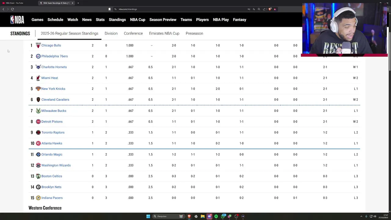This screenshot has height=220, width=391.
Task: Open the Philadelphia 76ers team link
Action: 54,56
